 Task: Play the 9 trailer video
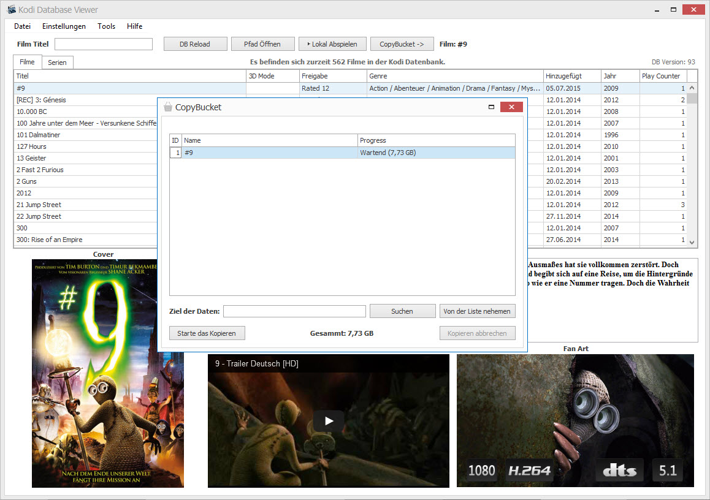click(329, 422)
